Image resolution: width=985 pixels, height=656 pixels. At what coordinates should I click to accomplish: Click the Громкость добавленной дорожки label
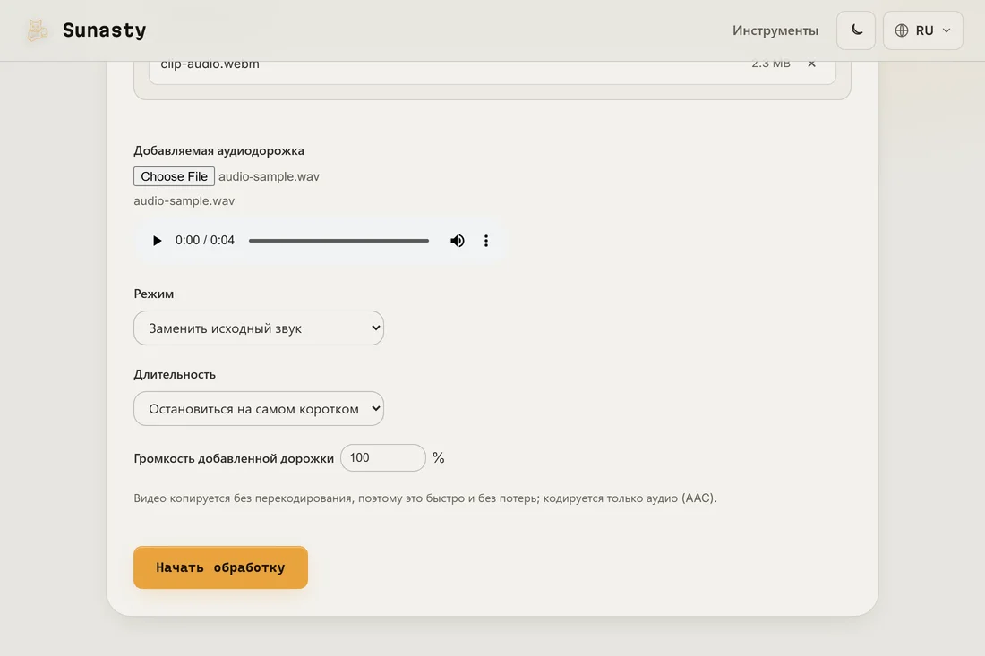pyautogui.click(x=234, y=458)
